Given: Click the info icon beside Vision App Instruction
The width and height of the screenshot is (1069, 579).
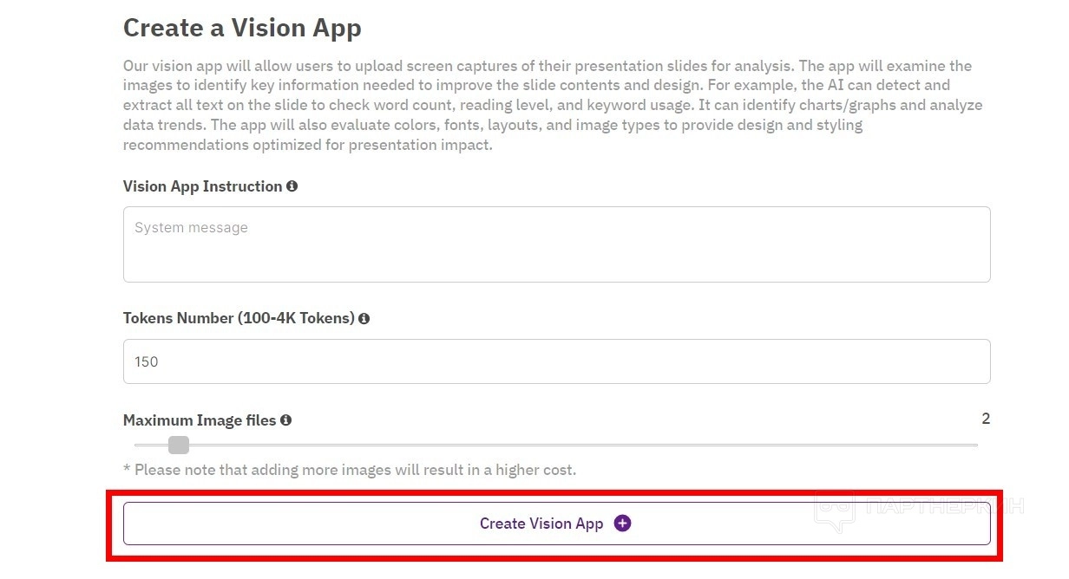Looking at the screenshot, I should [292, 186].
